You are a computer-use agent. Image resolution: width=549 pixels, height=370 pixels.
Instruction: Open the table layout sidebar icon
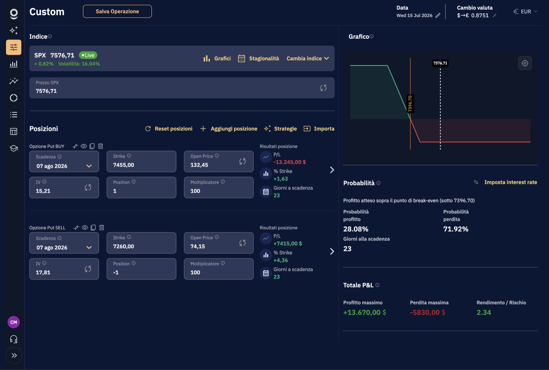tap(14, 131)
